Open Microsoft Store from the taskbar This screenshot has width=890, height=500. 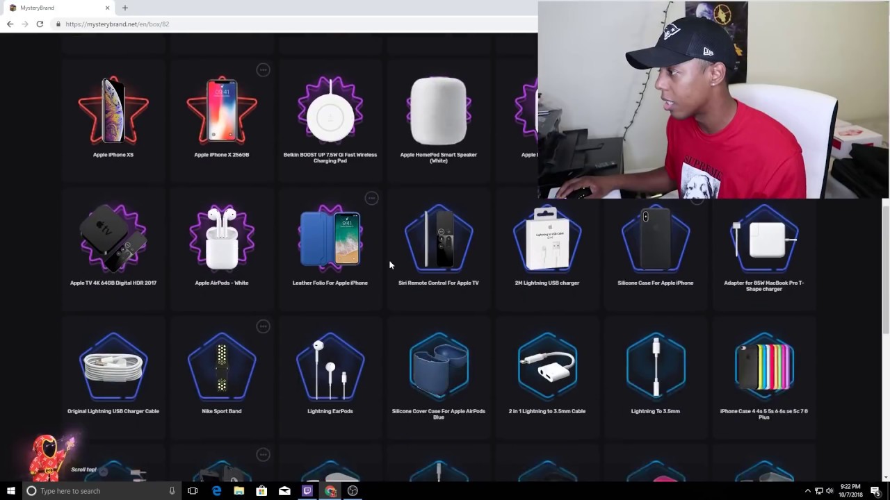point(261,491)
